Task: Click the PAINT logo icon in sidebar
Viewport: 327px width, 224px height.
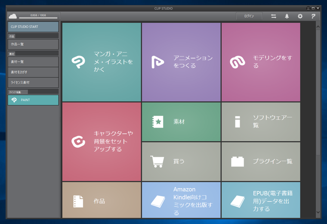Action: coord(14,100)
